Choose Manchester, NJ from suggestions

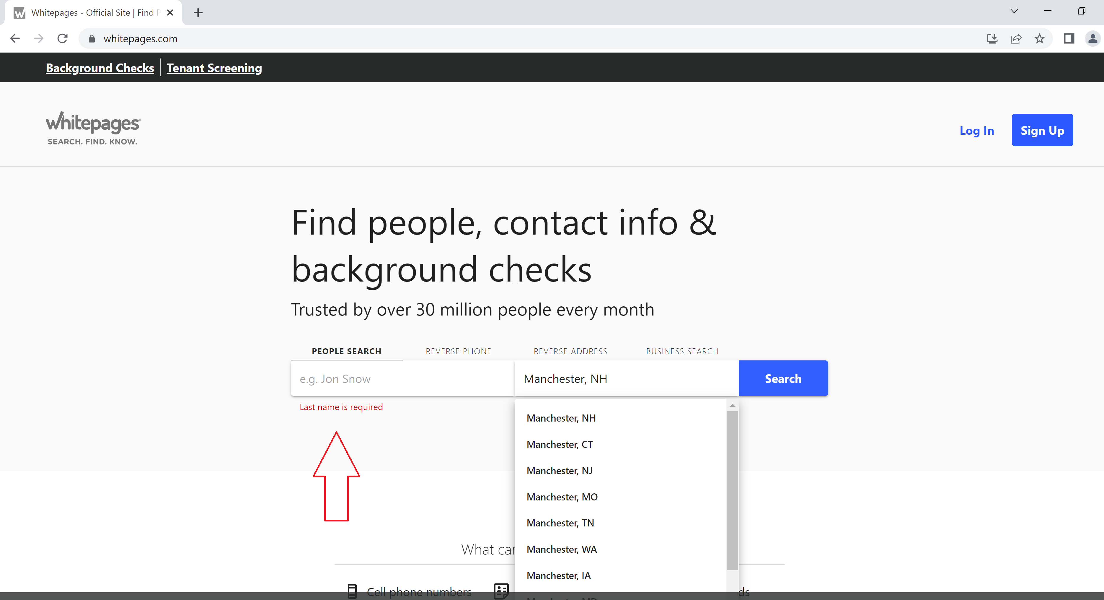point(621,471)
